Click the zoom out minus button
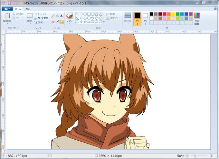 (x=187, y=156)
